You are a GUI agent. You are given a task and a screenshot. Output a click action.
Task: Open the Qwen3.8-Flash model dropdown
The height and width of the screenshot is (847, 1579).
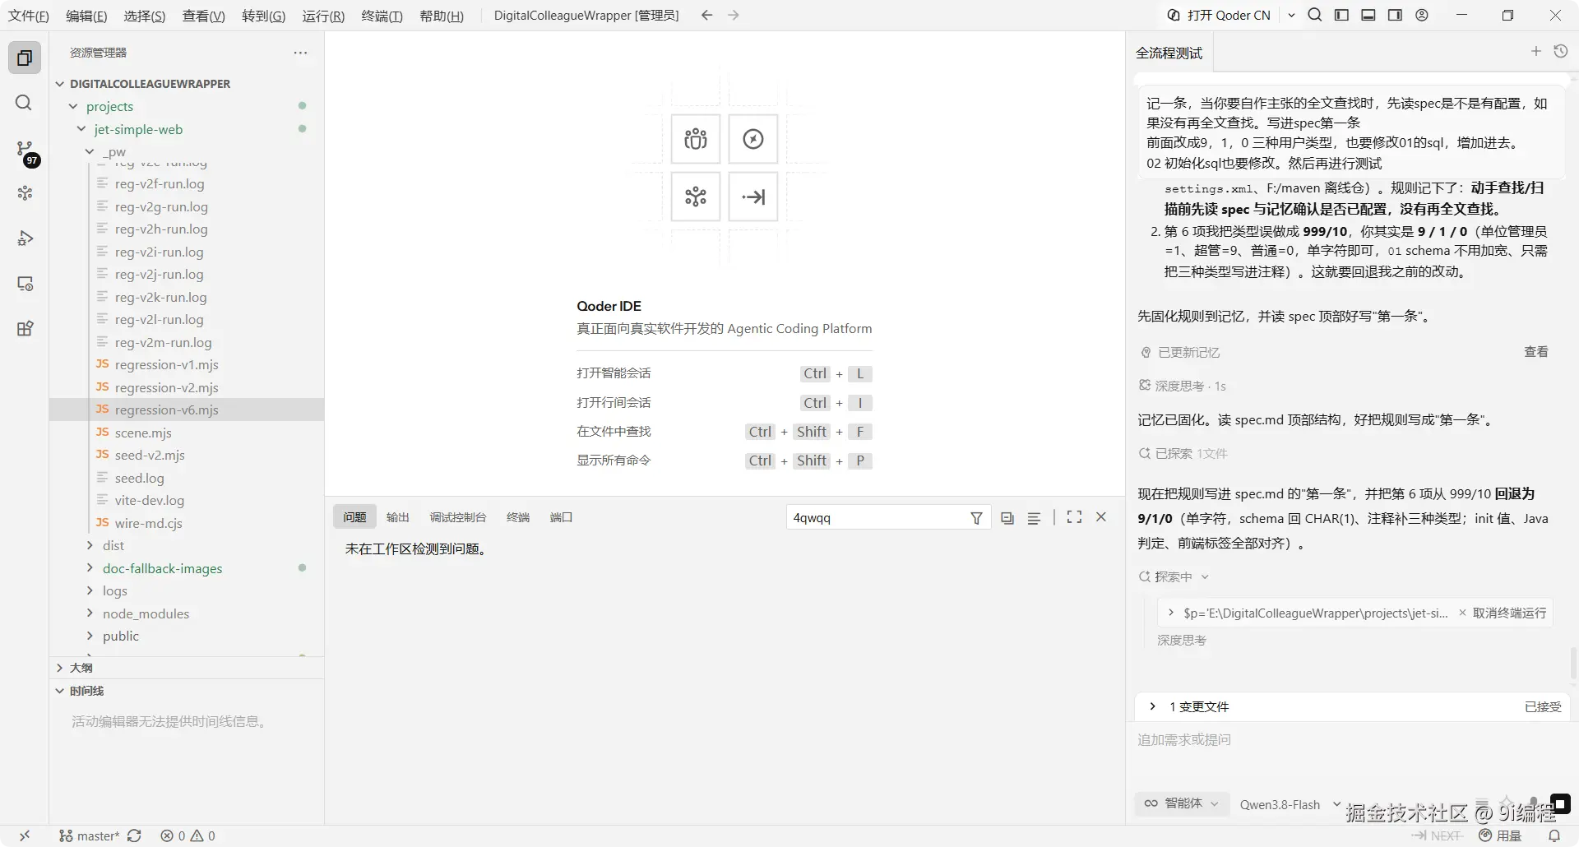click(1290, 804)
